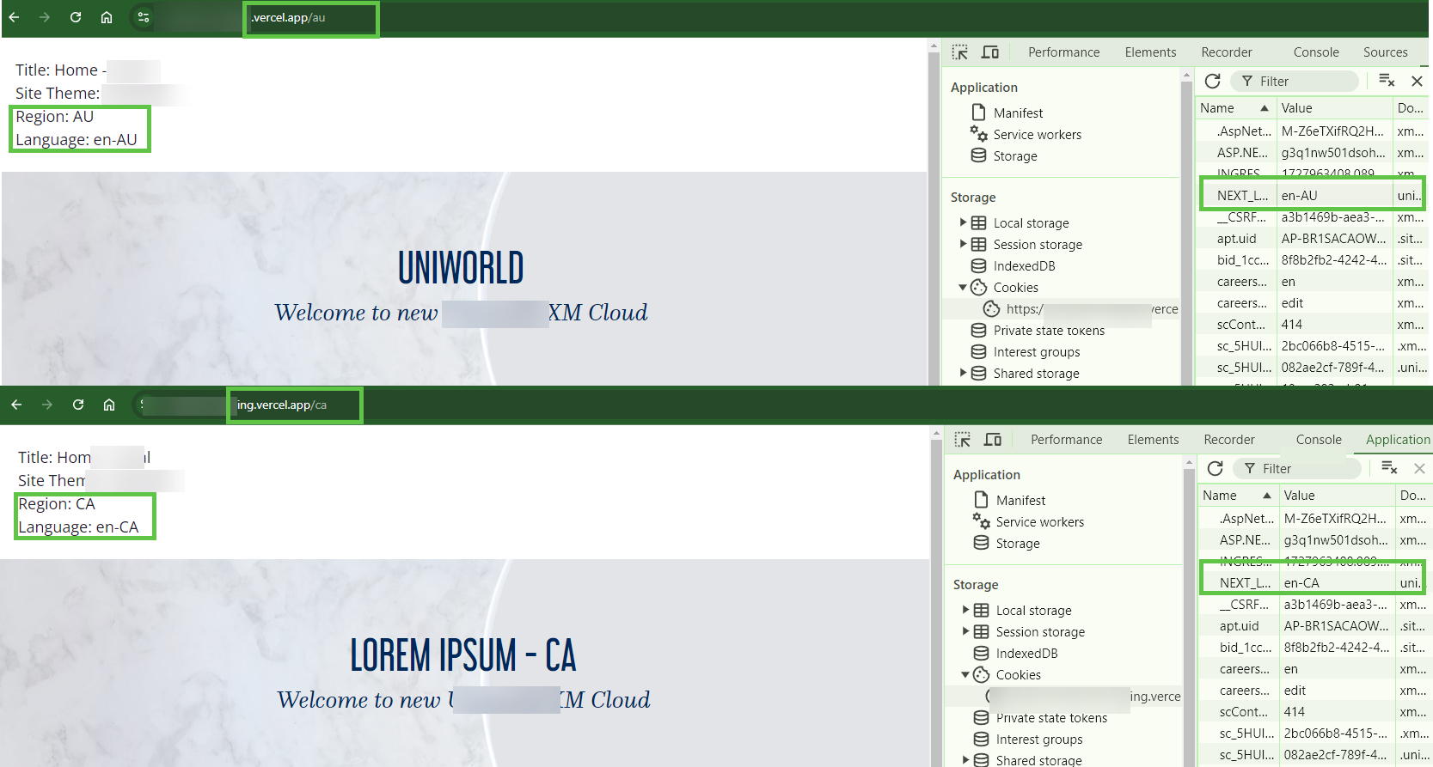
Task: Refresh cookies list in top DevTools panel
Action: coord(1213,81)
